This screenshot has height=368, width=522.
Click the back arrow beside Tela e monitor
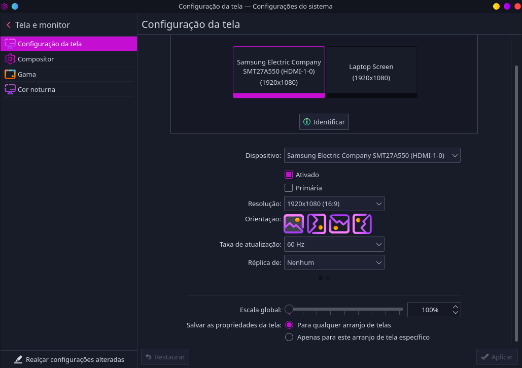[x=9, y=25]
